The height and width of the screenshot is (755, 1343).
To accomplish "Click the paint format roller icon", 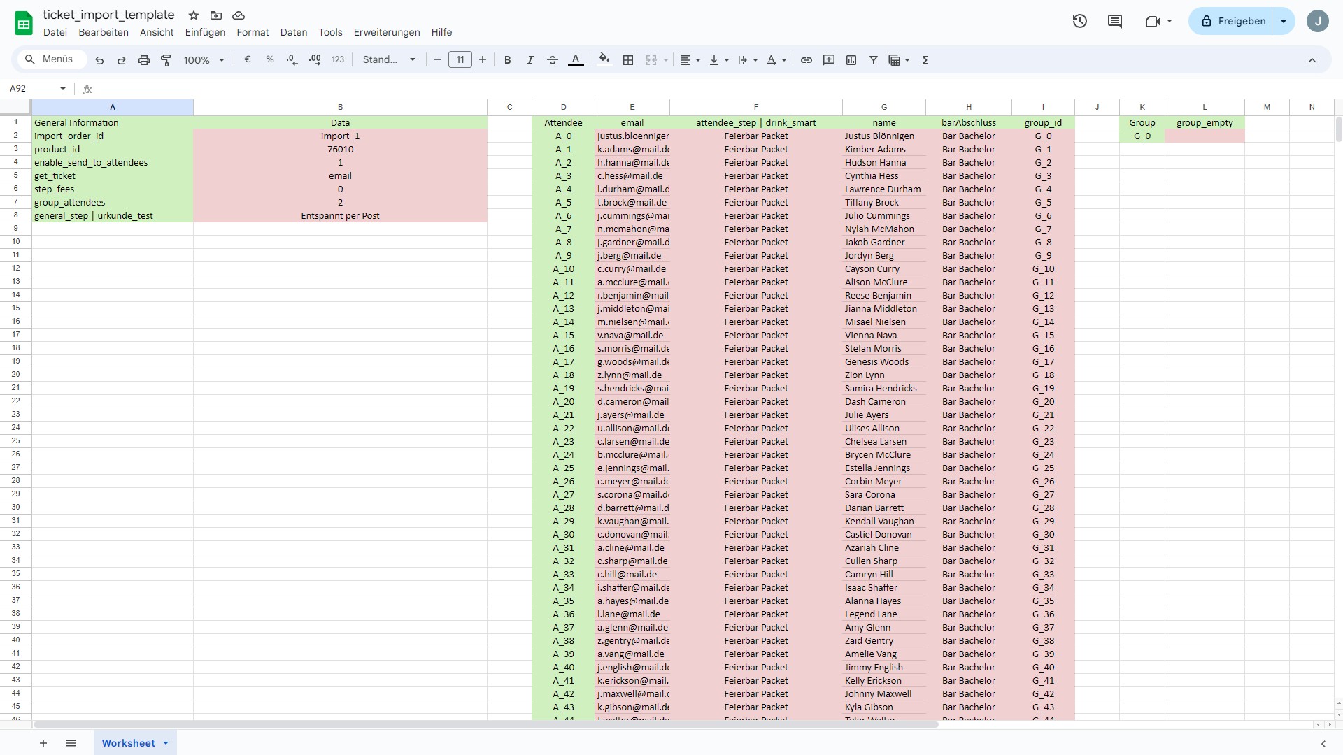I will pyautogui.click(x=166, y=61).
